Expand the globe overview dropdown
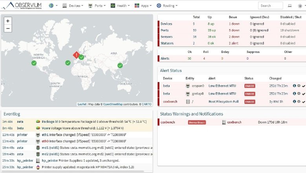 click(x=53, y=6)
